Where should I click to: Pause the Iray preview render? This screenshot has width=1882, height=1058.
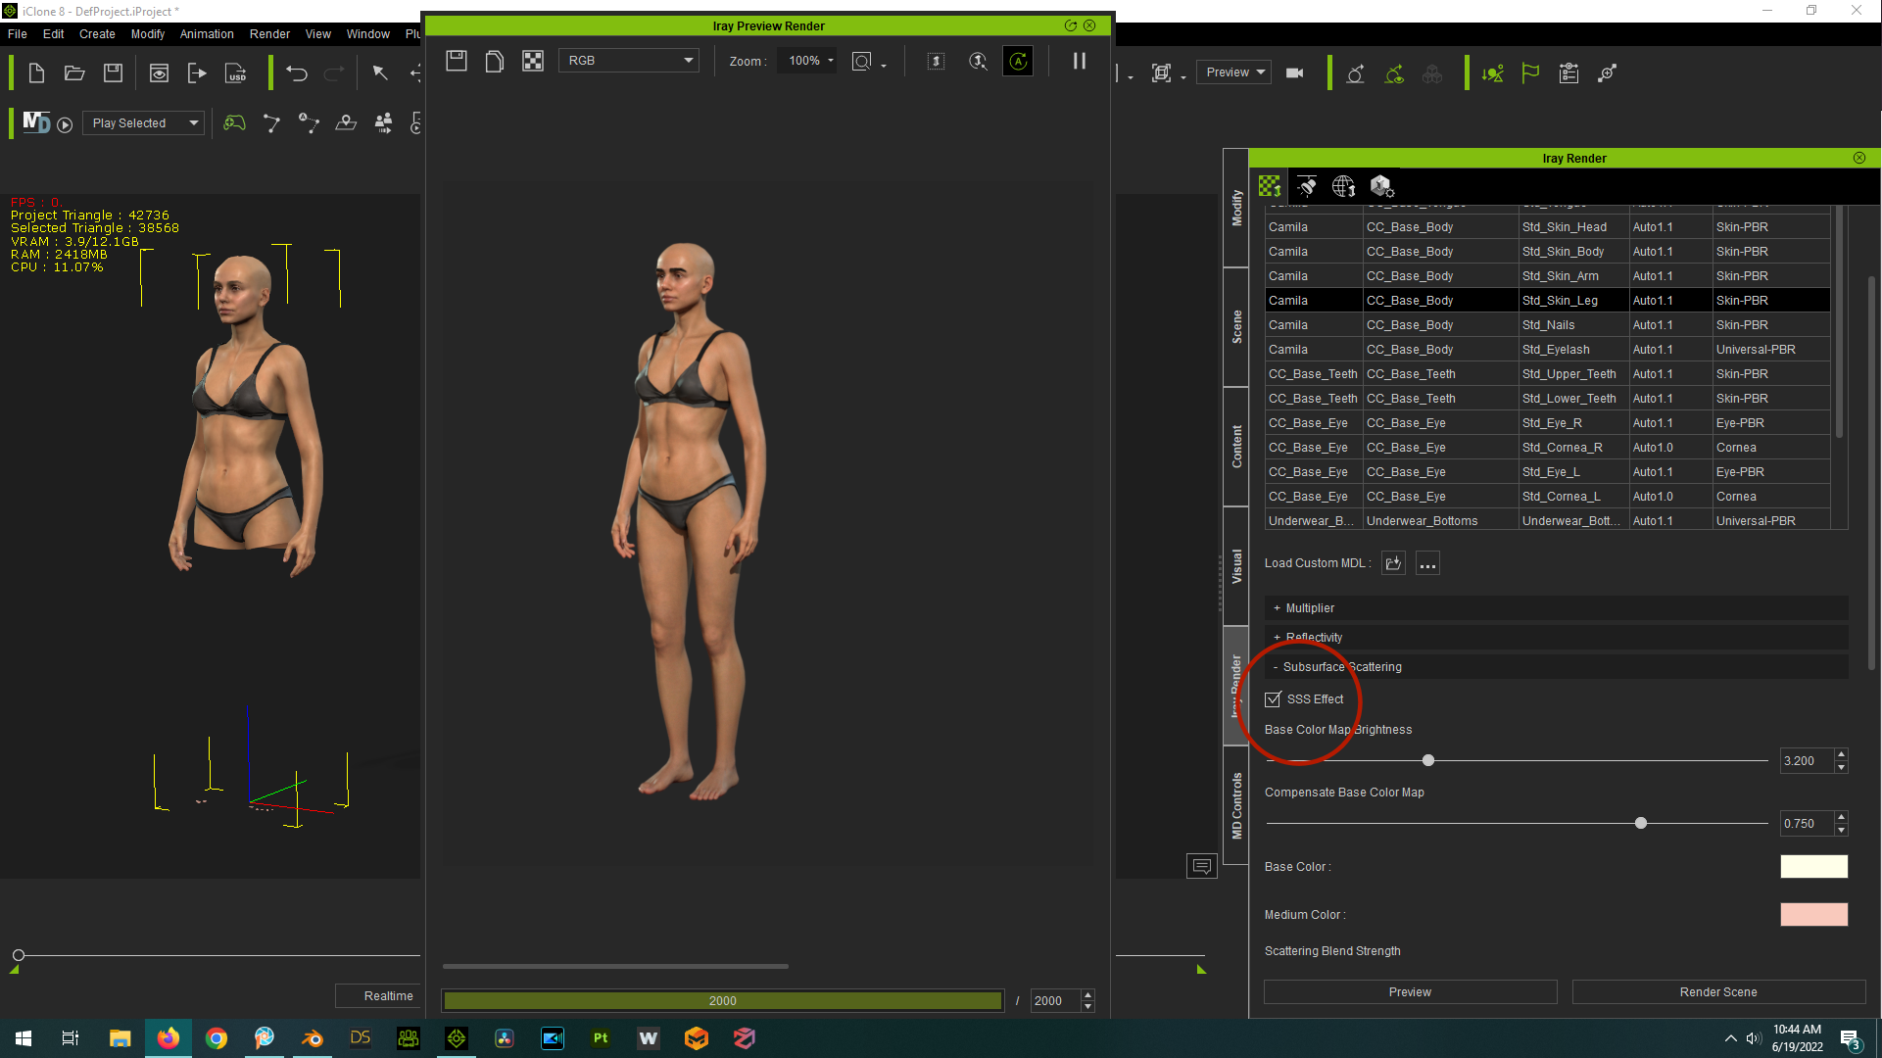pyautogui.click(x=1080, y=61)
